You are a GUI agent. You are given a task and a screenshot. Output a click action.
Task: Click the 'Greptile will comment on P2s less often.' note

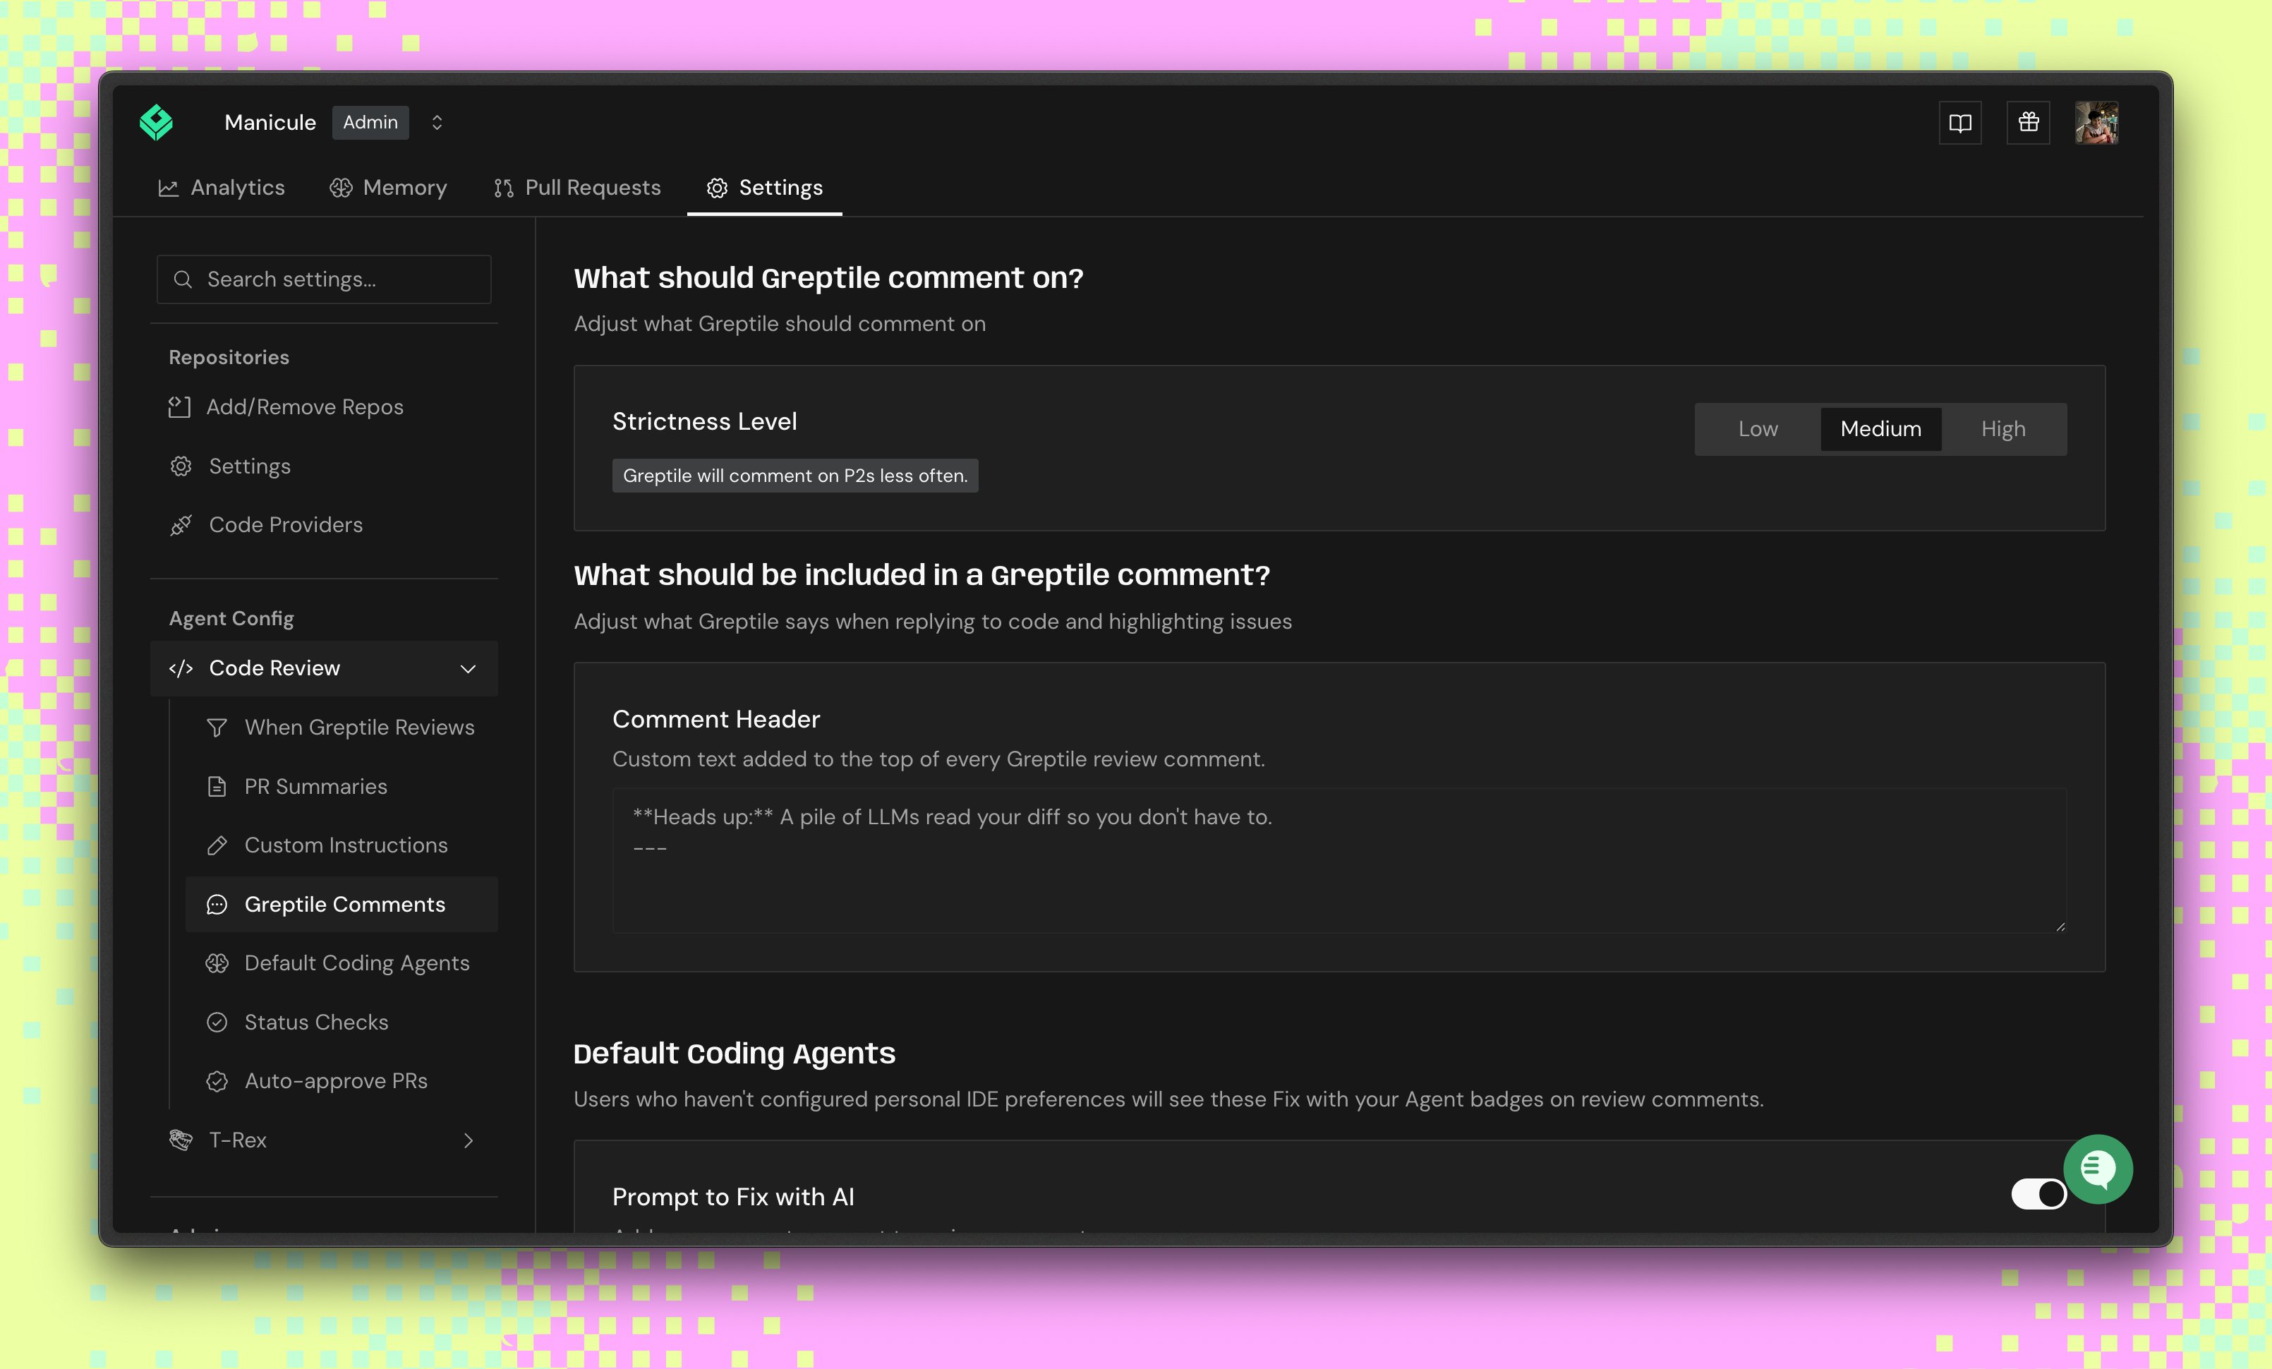[x=794, y=476]
